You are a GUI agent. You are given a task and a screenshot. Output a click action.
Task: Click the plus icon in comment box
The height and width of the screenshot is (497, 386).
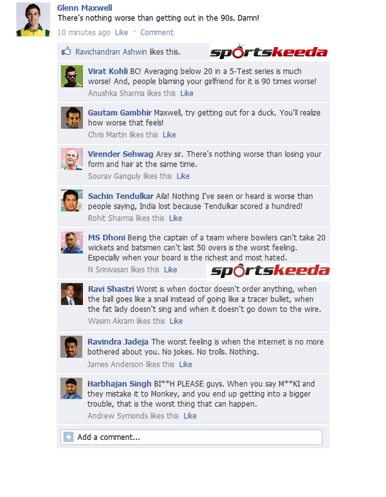68,437
